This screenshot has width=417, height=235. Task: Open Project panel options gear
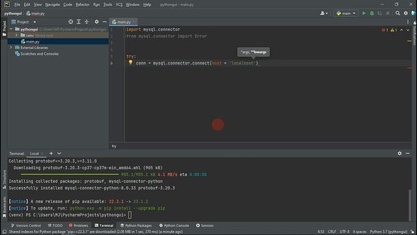(96, 22)
